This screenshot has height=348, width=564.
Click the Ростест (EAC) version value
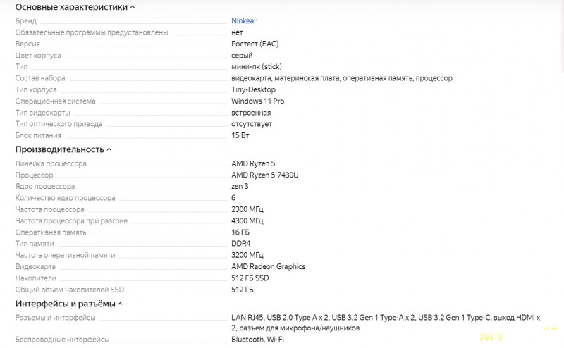(x=255, y=44)
